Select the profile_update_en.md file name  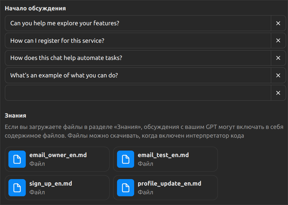[x=169, y=184]
